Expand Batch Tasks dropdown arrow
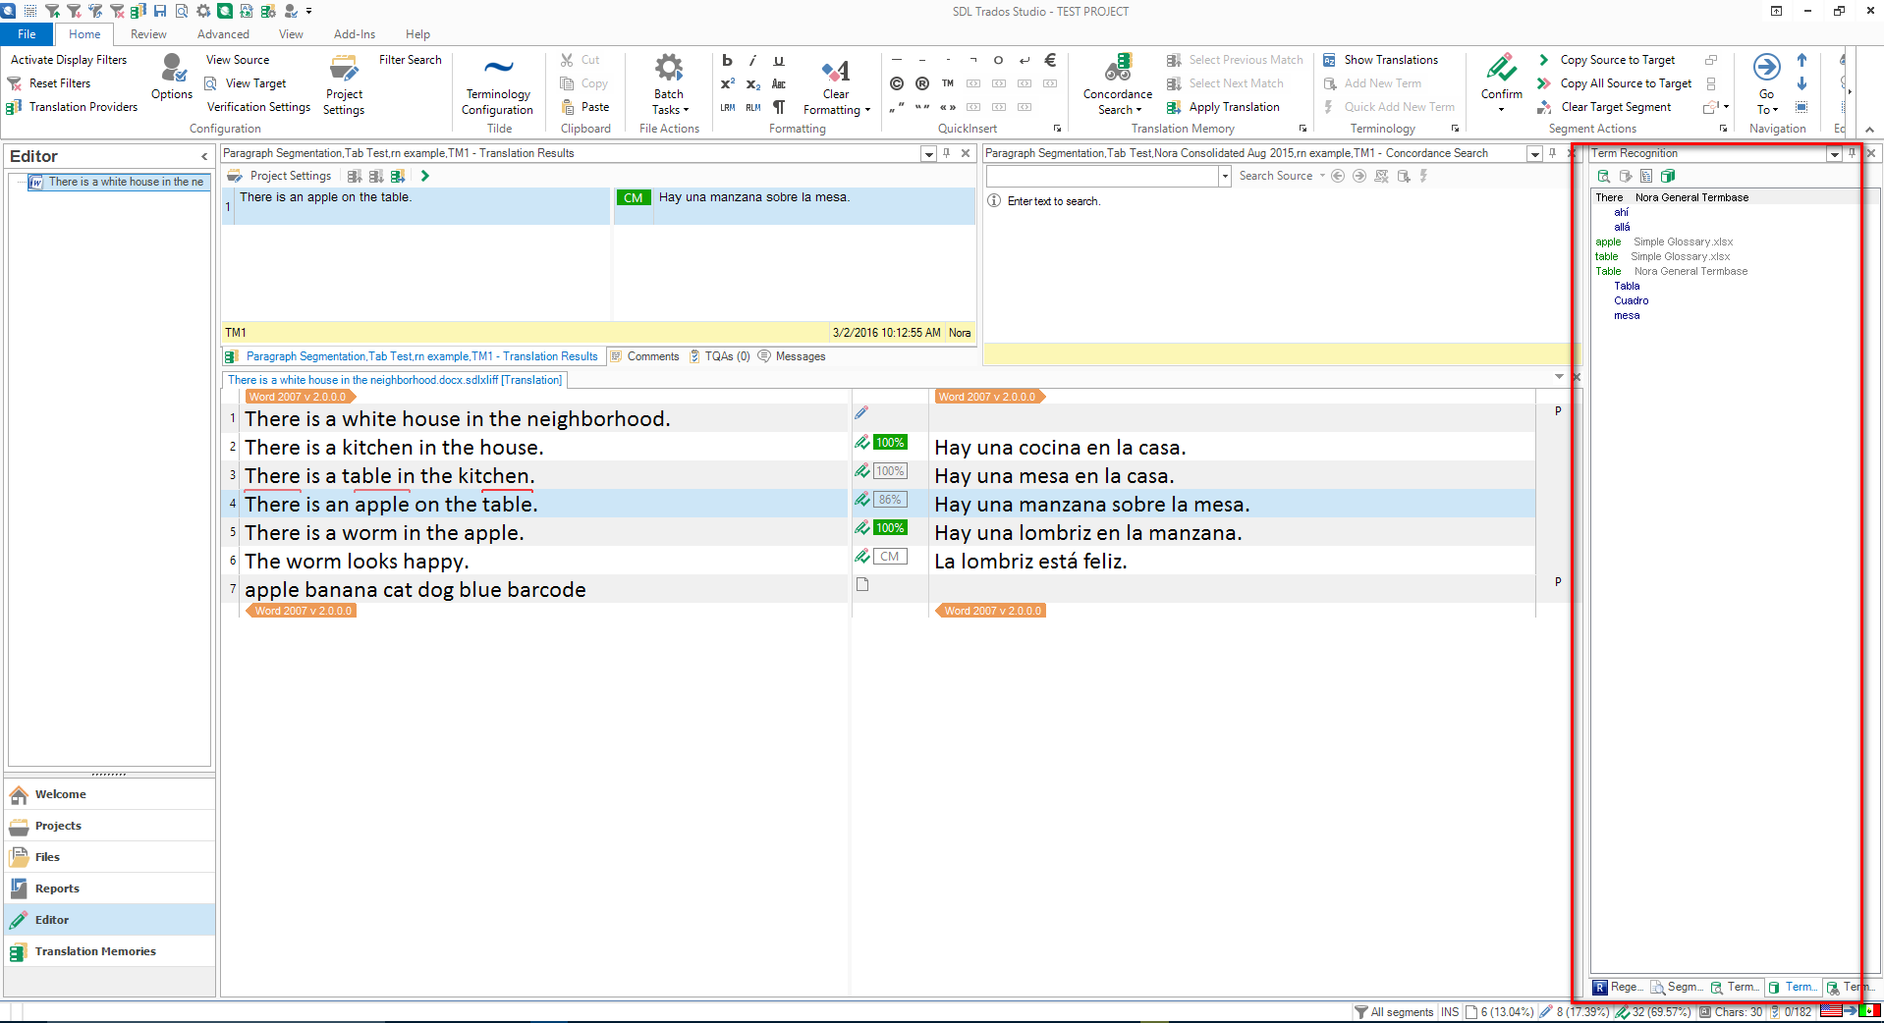 [686, 110]
